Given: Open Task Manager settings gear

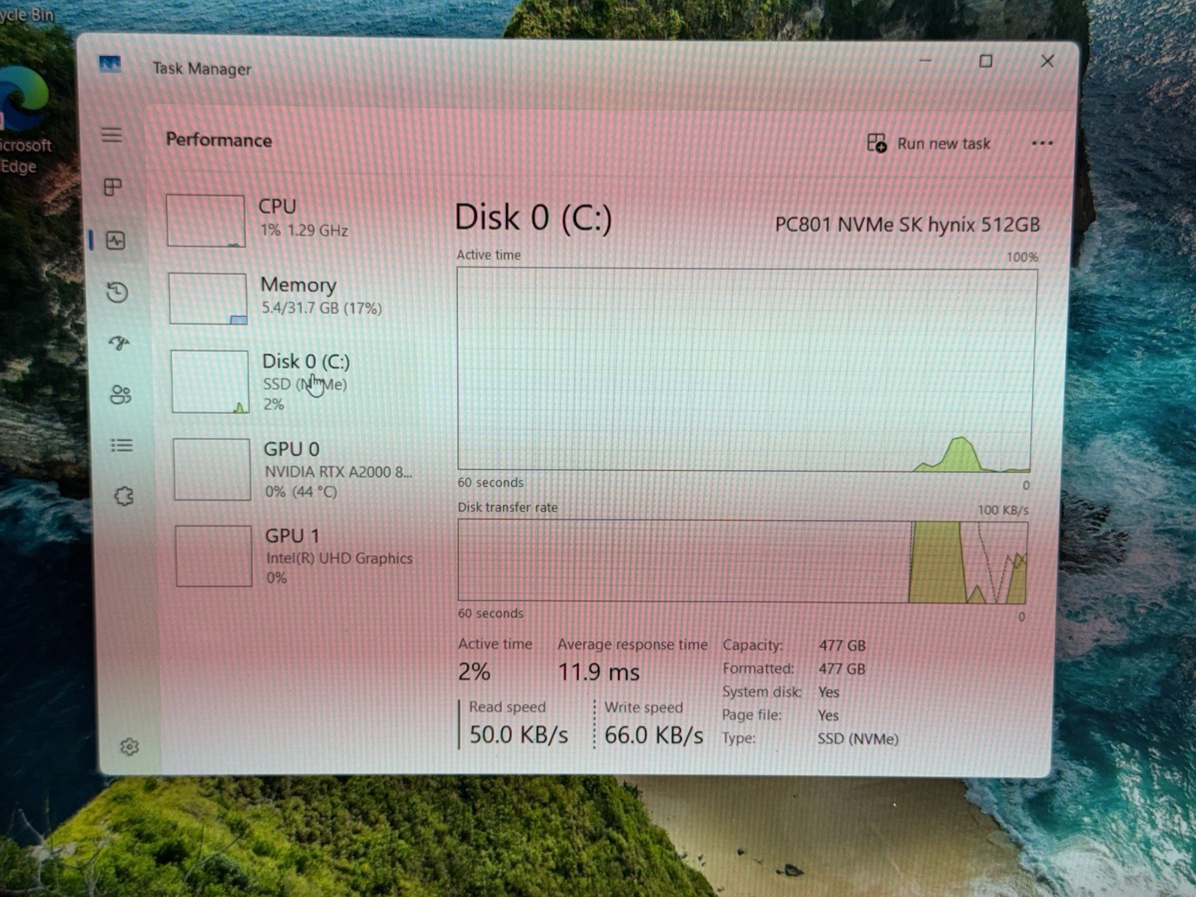Looking at the screenshot, I should pos(129,747).
